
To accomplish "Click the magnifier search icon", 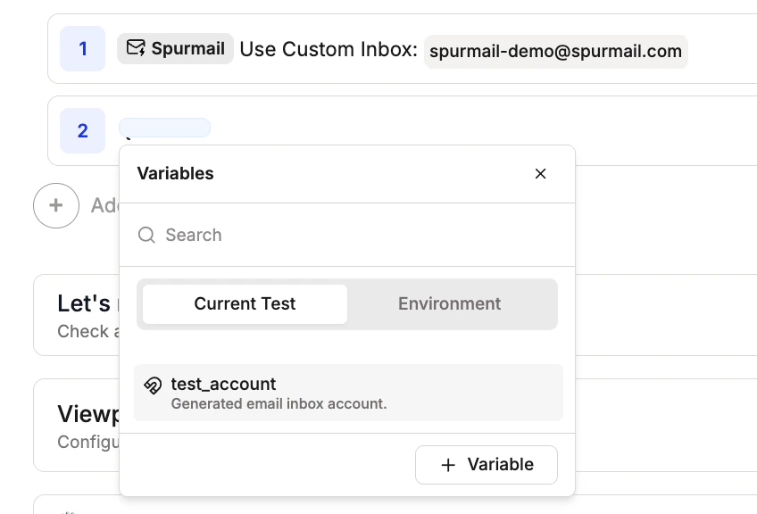I will pyautogui.click(x=146, y=236).
